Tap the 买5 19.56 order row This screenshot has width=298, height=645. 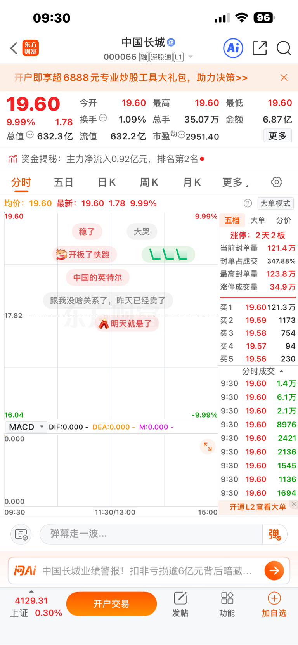(258, 359)
